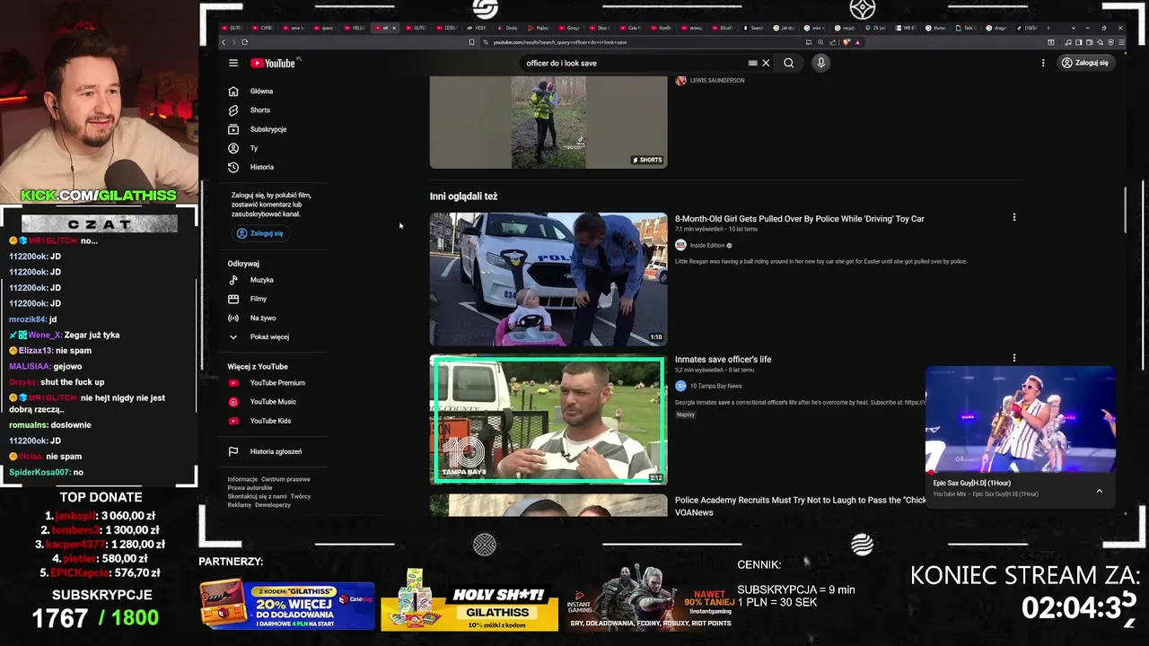This screenshot has height=646, width=1149.
Task: Switch to the Stop C browser tab
Action: (x=600, y=28)
